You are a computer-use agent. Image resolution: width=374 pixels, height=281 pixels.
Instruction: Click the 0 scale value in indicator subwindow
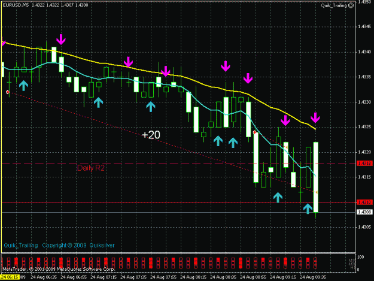pyautogui.click(x=359, y=270)
